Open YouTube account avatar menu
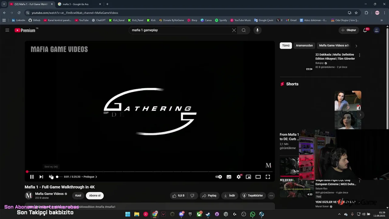This screenshot has height=219, width=389. 377,30
